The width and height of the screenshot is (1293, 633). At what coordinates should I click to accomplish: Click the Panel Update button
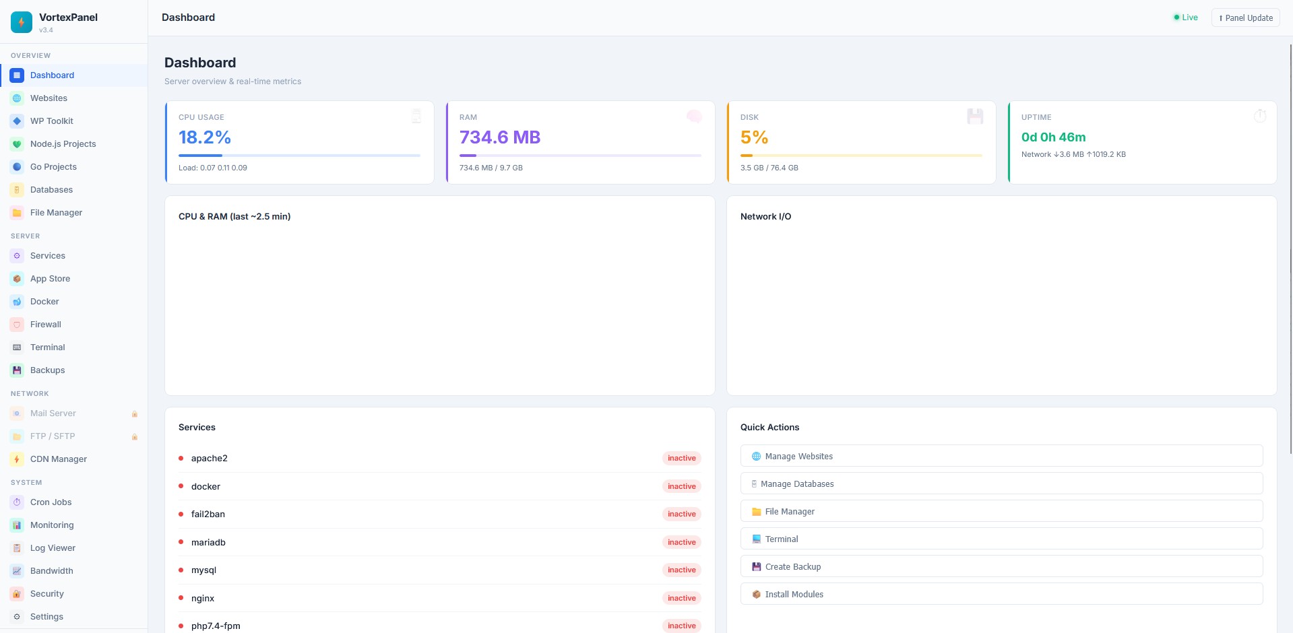pos(1245,18)
